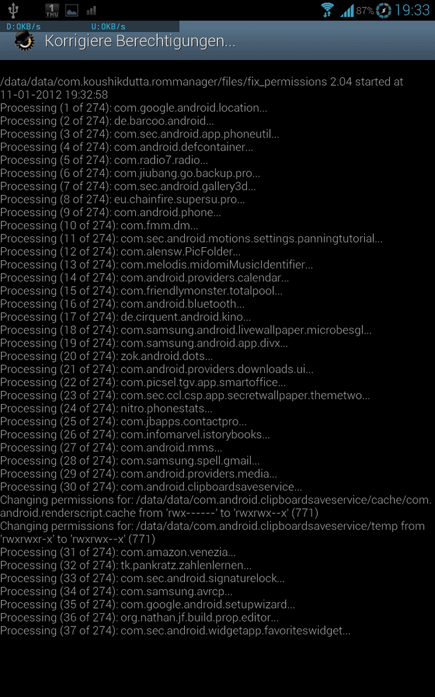
Task: Tap the fix_permissions 2.04 started line
Action: coord(202,88)
